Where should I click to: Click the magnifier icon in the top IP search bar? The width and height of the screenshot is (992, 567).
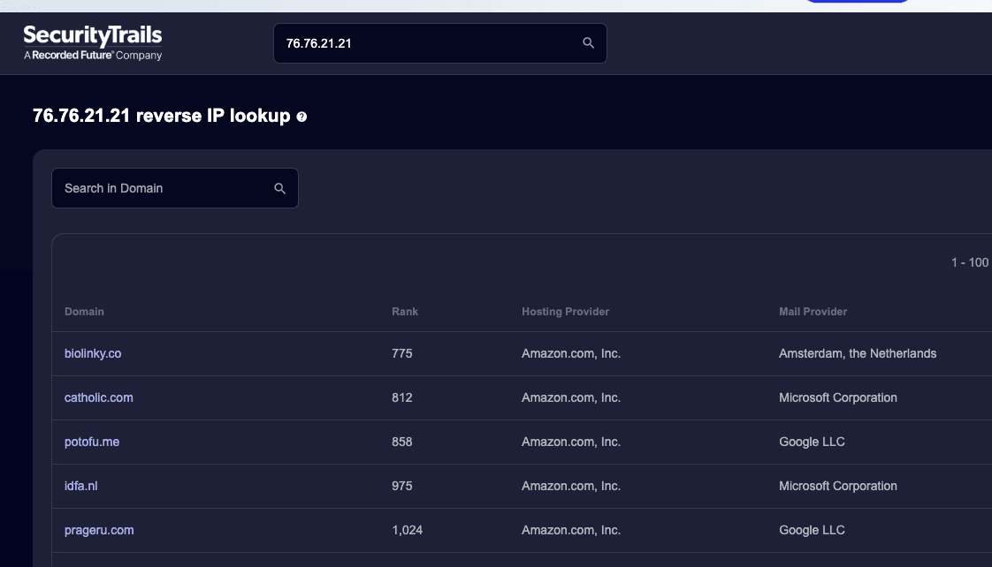pos(588,43)
